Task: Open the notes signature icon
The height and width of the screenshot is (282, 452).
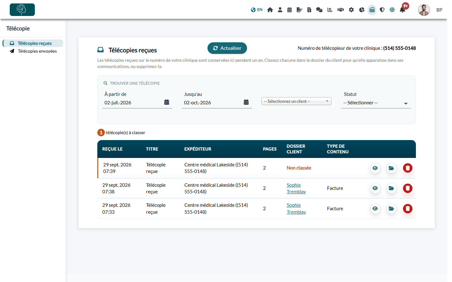Action: click(x=299, y=10)
